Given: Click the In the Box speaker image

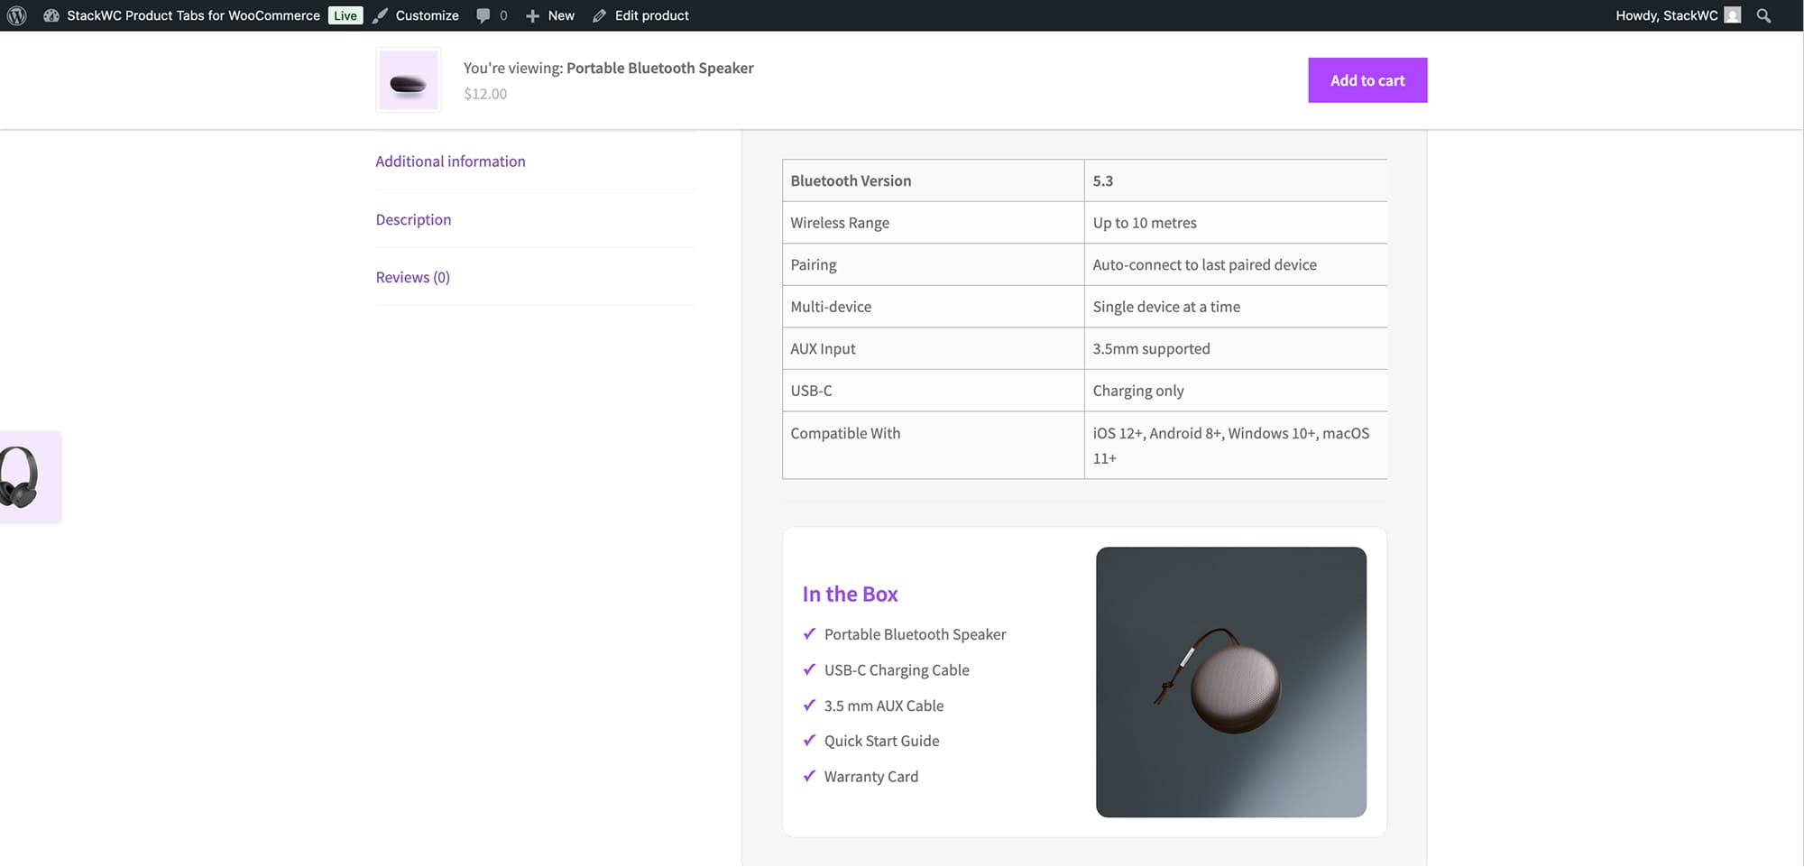Looking at the screenshot, I should 1230,682.
